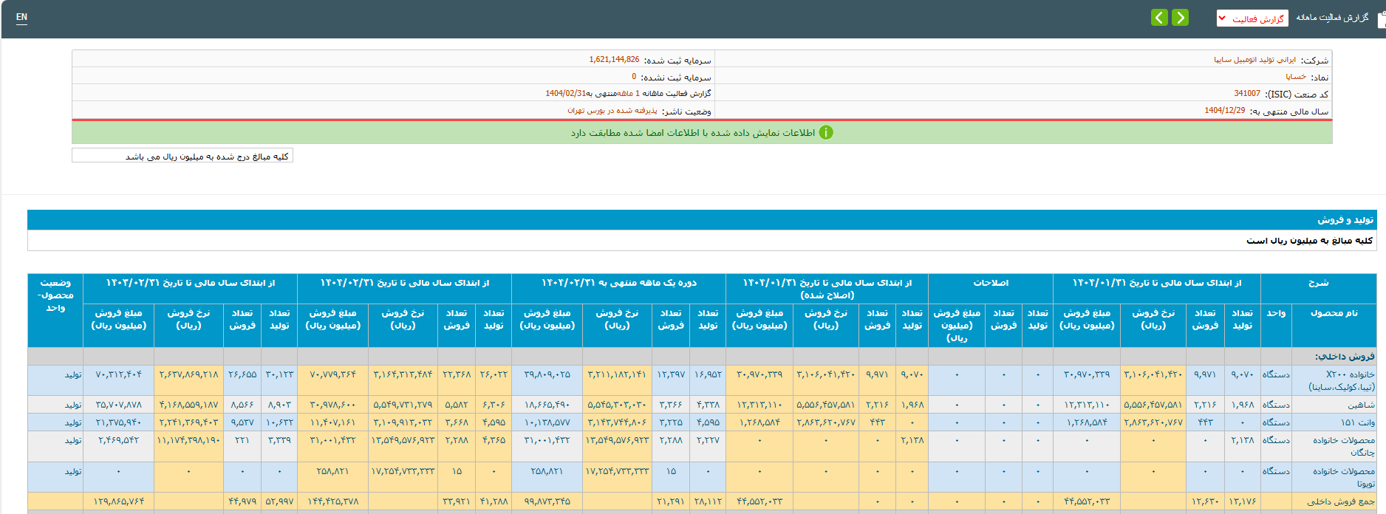
Task: Click the اصلاحات column group header
Action: 991,283
